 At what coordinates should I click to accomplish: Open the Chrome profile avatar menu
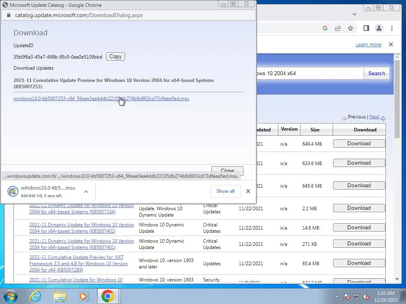pos(379,28)
